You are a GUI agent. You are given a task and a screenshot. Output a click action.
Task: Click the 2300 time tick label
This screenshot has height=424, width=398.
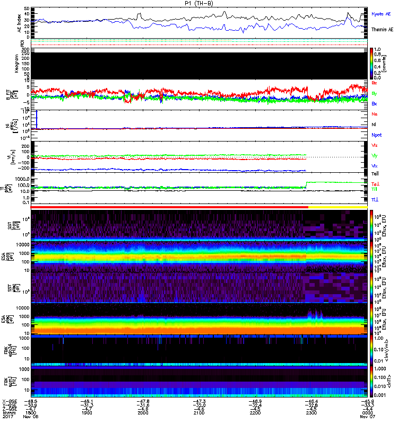point(312,413)
